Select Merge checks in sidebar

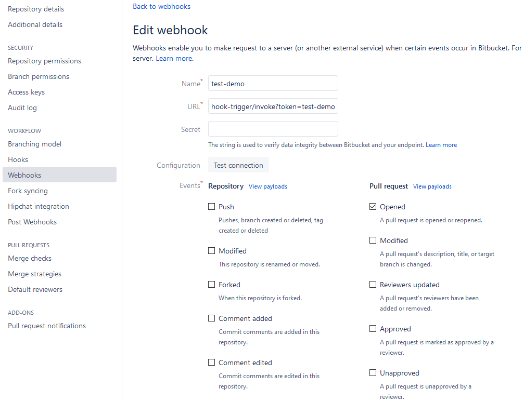(30, 258)
